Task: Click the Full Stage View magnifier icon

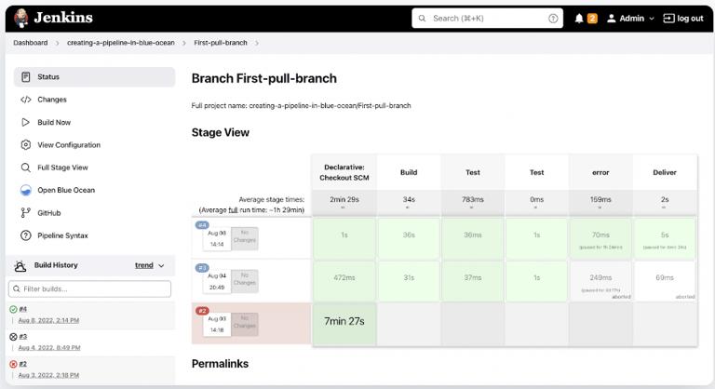Action: tap(26, 168)
